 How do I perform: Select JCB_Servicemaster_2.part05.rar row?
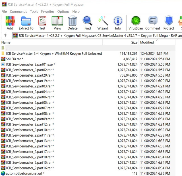coord(88,103)
